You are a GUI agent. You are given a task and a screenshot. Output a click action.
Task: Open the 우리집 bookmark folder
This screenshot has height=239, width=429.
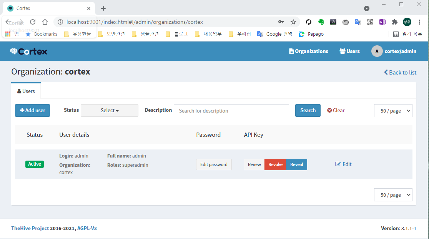(239, 34)
